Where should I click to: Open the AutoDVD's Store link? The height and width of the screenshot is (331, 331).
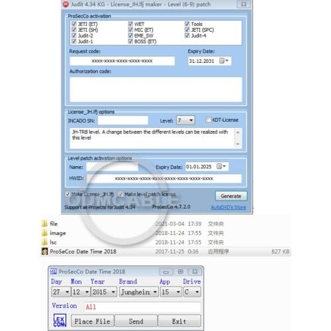pos(228,207)
